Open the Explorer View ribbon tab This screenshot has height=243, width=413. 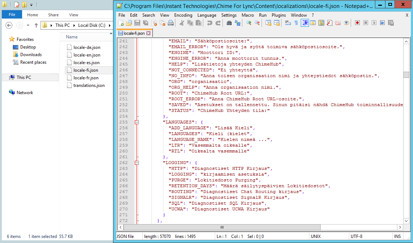(x=74, y=15)
